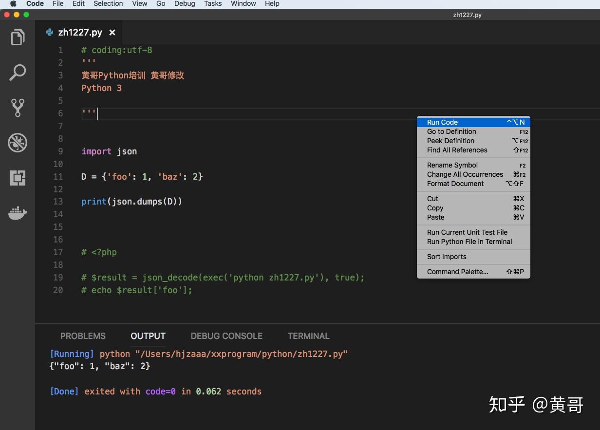Open the Debug menu in menu bar
The width and height of the screenshot is (600, 430).
click(x=185, y=4)
